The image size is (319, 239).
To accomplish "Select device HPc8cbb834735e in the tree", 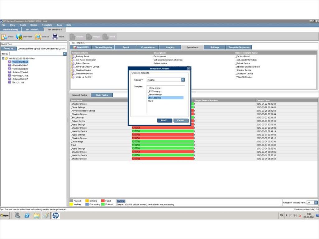I will (20, 76).
